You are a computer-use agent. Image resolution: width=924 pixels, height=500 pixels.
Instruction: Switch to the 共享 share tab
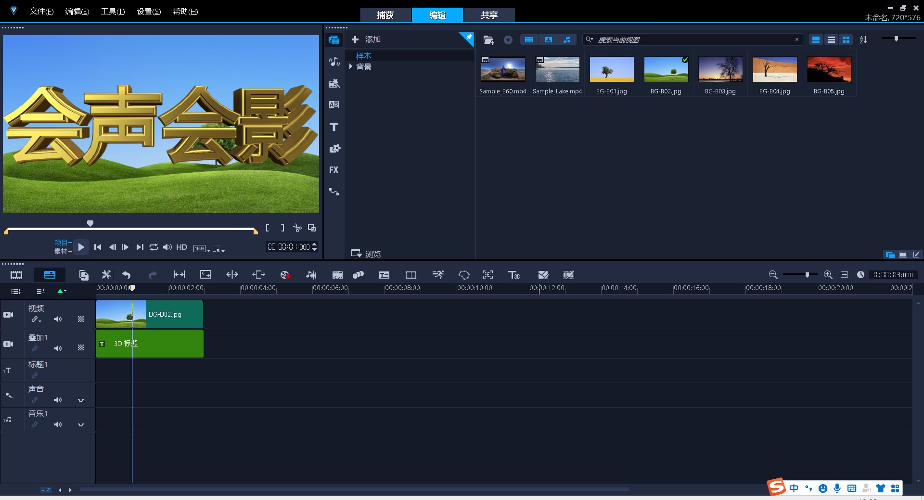tap(489, 15)
